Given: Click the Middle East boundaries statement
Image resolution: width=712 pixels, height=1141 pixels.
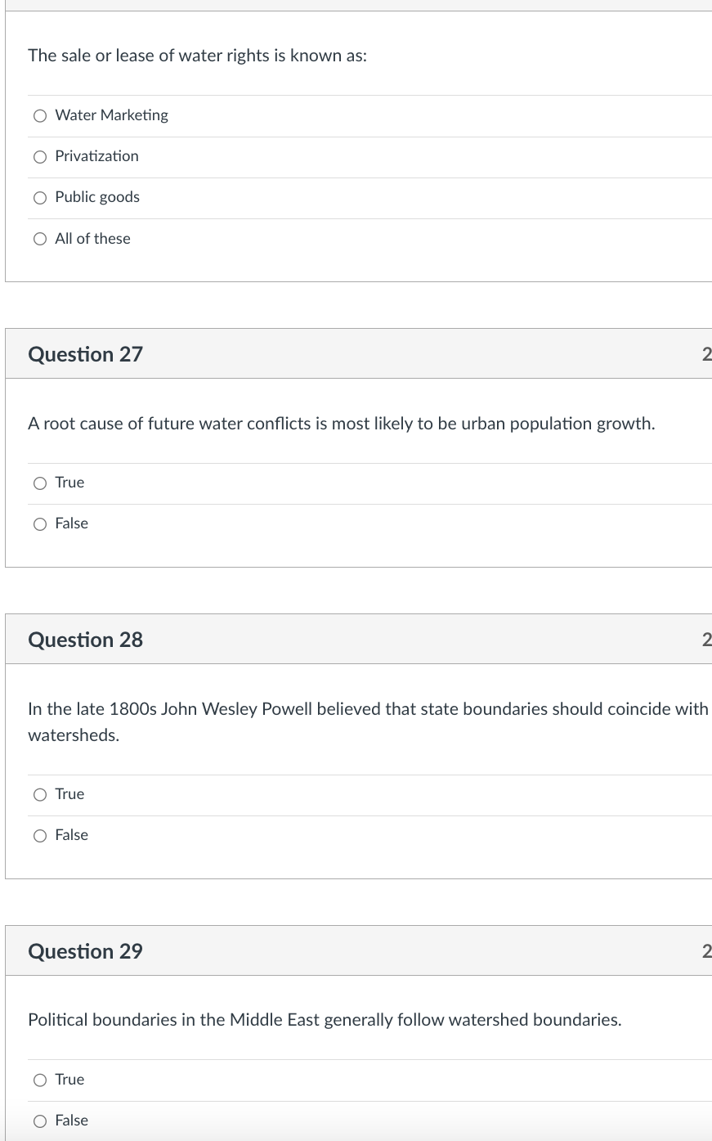Looking at the screenshot, I should pos(325,1020).
